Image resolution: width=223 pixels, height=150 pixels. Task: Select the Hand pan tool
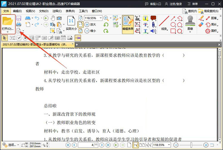point(53,18)
